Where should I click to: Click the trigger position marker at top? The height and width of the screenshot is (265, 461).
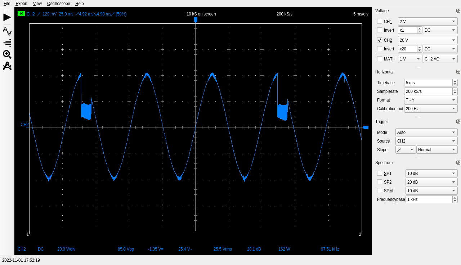[196, 20]
